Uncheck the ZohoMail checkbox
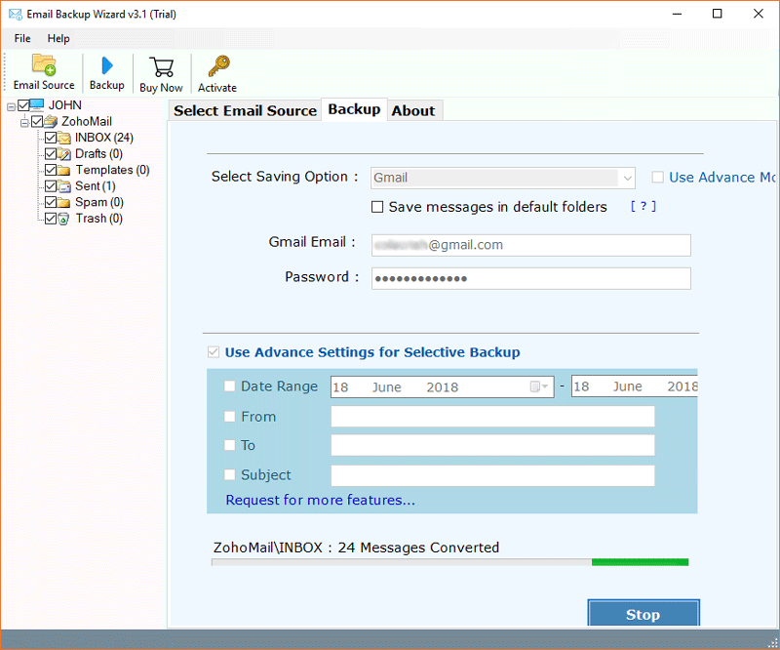 (x=37, y=121)
